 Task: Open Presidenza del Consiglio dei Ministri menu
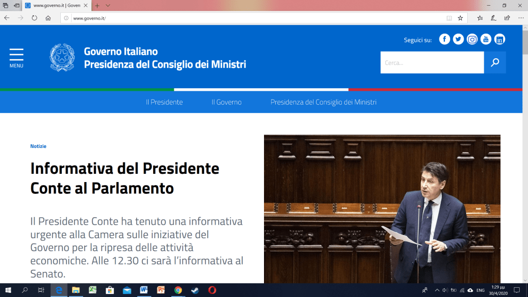pos(323,102)
